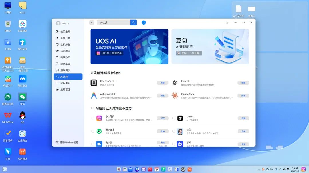Open the 效率办公 sidebar section
This screenshot has height=173, width=309.
coord(68,57)
